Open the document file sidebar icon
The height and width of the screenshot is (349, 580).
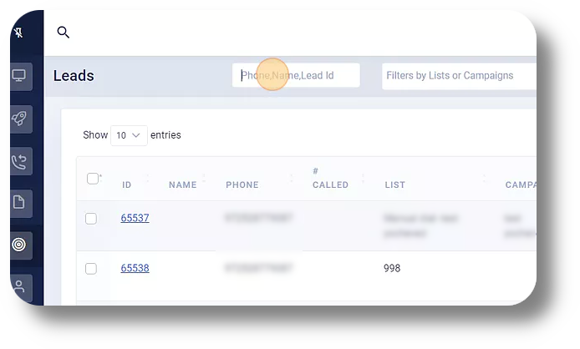tap(19, 203)
